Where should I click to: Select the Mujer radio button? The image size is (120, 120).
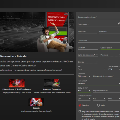click(98, 105)
